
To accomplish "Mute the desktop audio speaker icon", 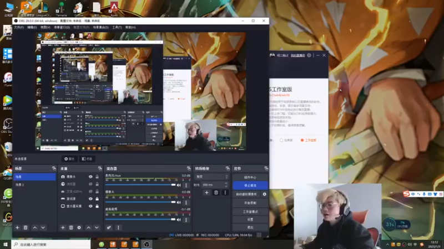I will point(179,220).
